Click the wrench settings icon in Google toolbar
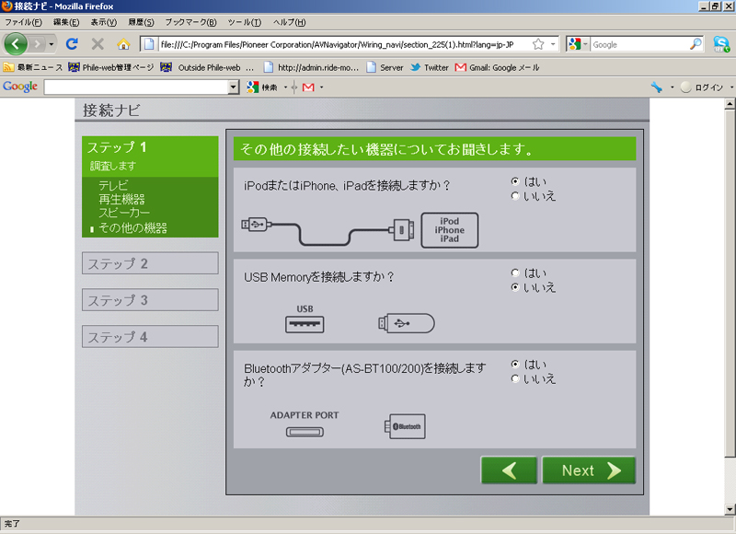736x534 pixels. (656, 87)
